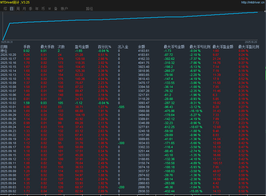Screen dimensions: 266x196
Task: Click the 最大浮盈金额 column header
Action: point(223,47)
